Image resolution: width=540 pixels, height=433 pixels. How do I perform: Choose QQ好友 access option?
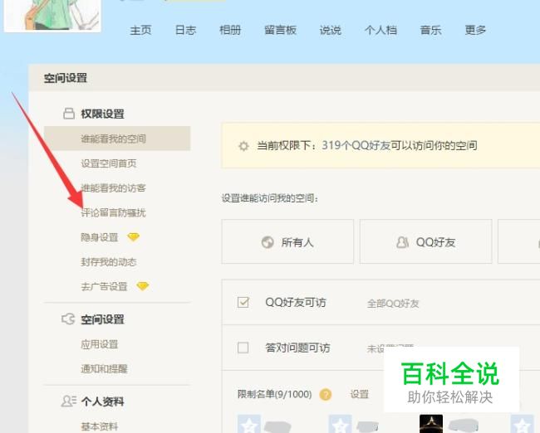[x=425, y=241]
